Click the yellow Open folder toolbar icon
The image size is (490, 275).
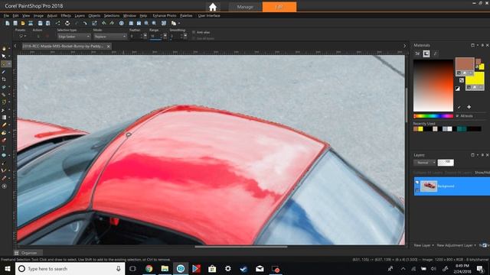tap(23, 23)
